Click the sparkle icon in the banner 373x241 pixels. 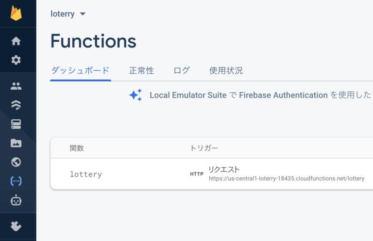[x=136, y=95]
